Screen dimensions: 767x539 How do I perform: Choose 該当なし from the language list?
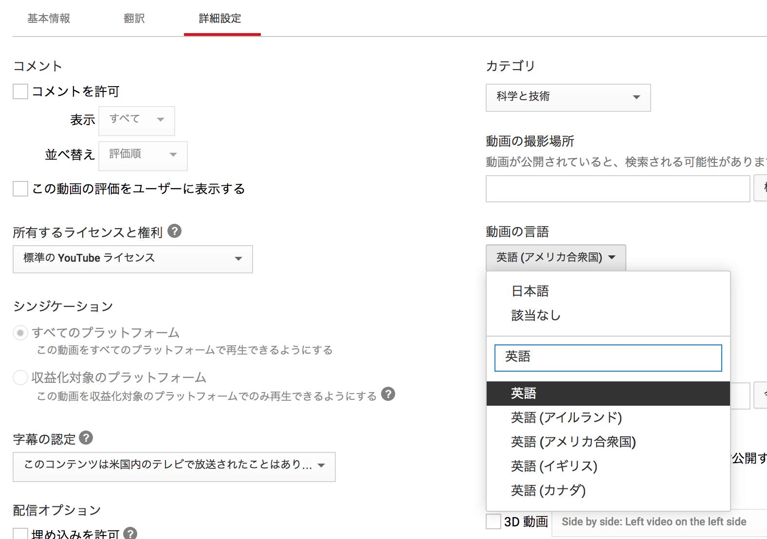[x=608, y=316]
